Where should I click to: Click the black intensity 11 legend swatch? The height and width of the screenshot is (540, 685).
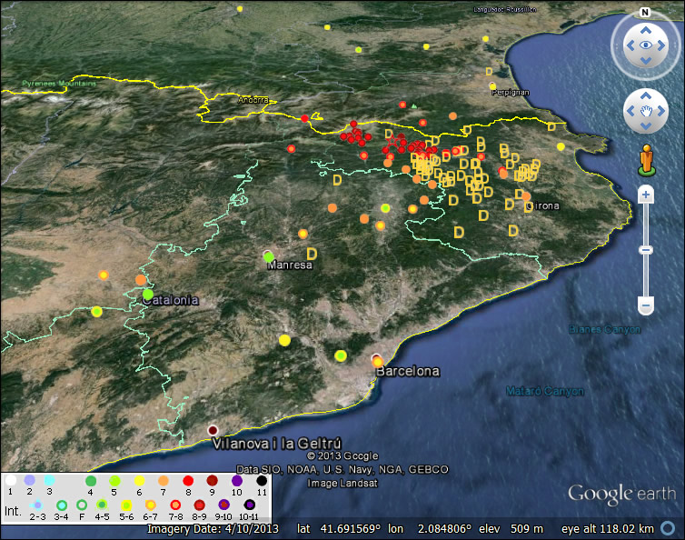click(262, 479)
